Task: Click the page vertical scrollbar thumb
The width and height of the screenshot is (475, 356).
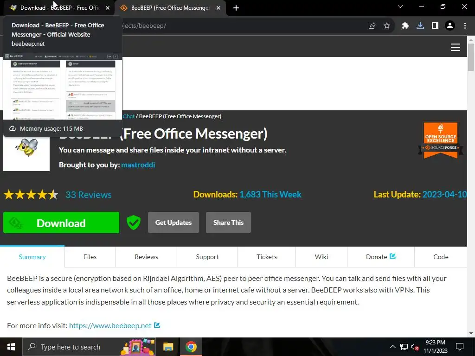Action: tap(471, 57)
